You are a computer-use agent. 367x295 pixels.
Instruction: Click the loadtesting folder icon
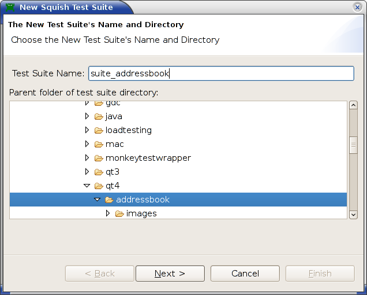(x=99, y=131)
